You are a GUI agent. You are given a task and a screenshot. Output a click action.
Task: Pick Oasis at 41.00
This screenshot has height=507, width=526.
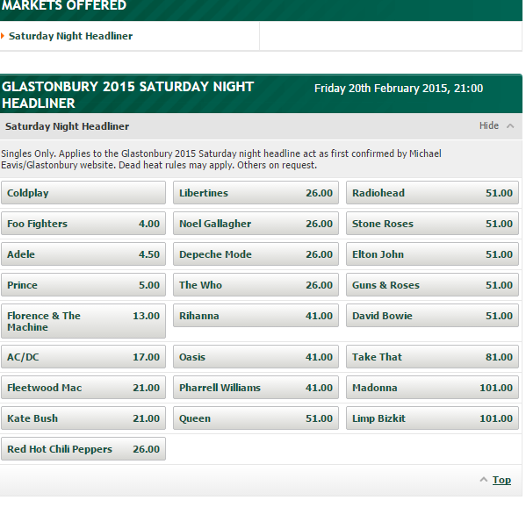point(256,357)
